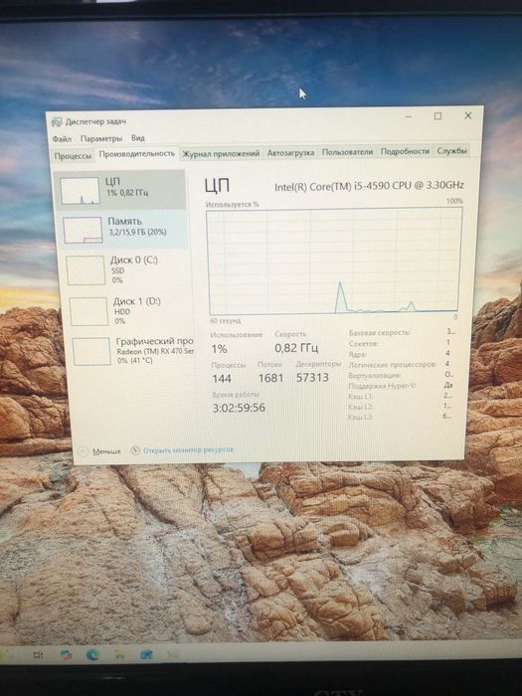Switch to Журнал приложений tab
This screenshot has height=696, width=522.
tap(221, 153)
